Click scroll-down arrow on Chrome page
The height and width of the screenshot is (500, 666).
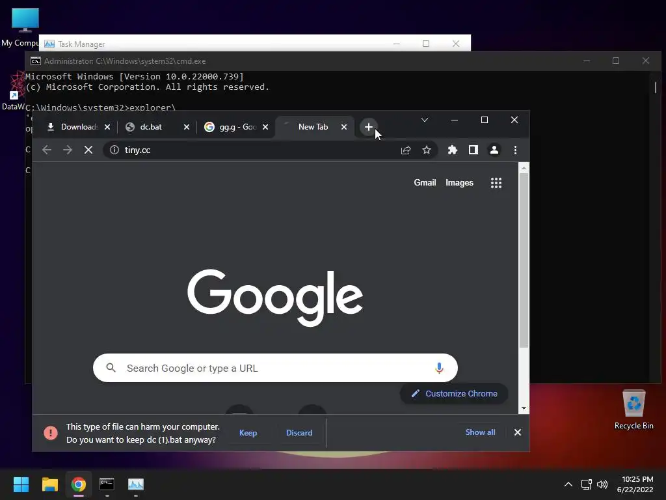524,408
